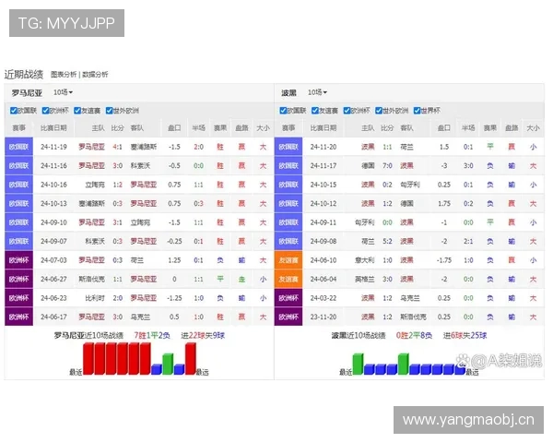Click the 欧洲杯 tag on the 23-11-20 row
The height and width of the screenshot is (443, 553).
click(288, 317)
